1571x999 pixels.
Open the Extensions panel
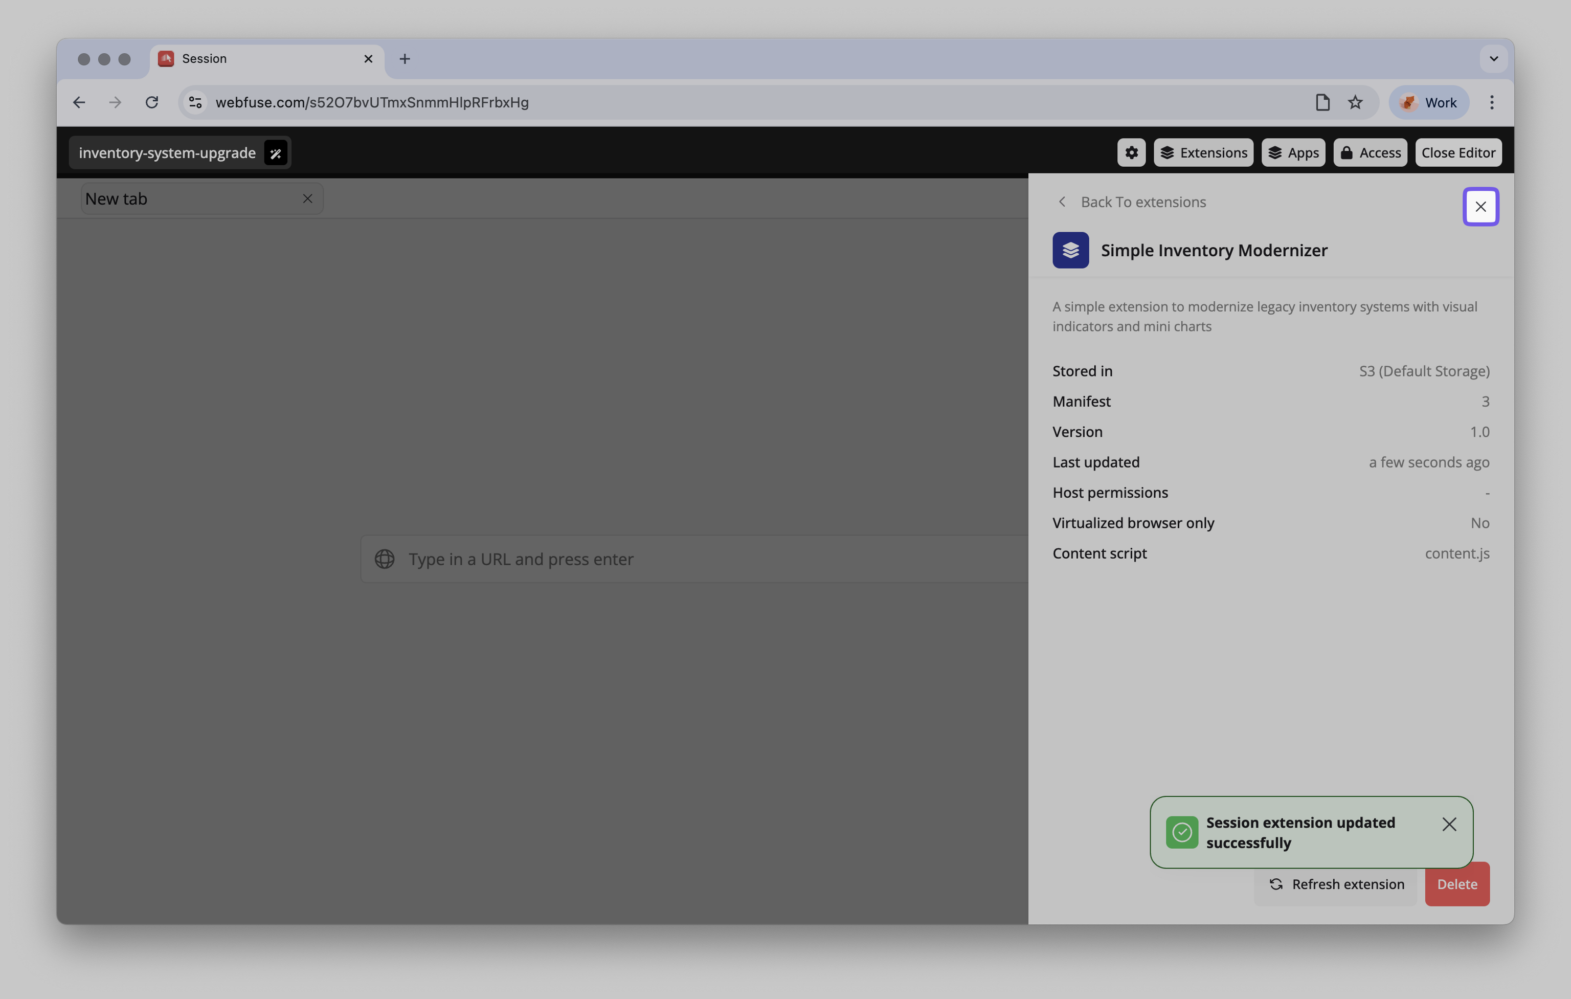coord(1203,152)
